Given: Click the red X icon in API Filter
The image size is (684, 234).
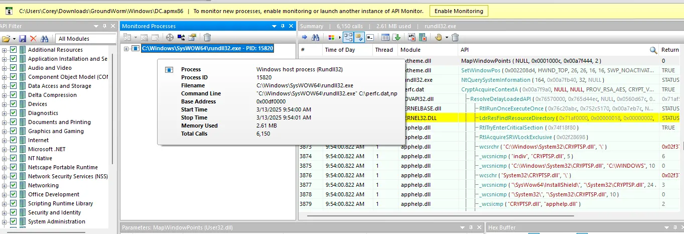Looking at the screenshot, I should [x=34, y=39].
